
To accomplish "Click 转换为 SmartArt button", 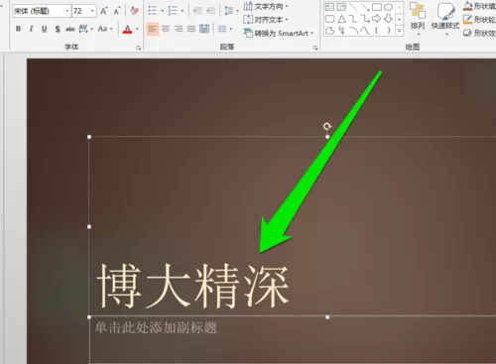I will (x=279, y=33).
